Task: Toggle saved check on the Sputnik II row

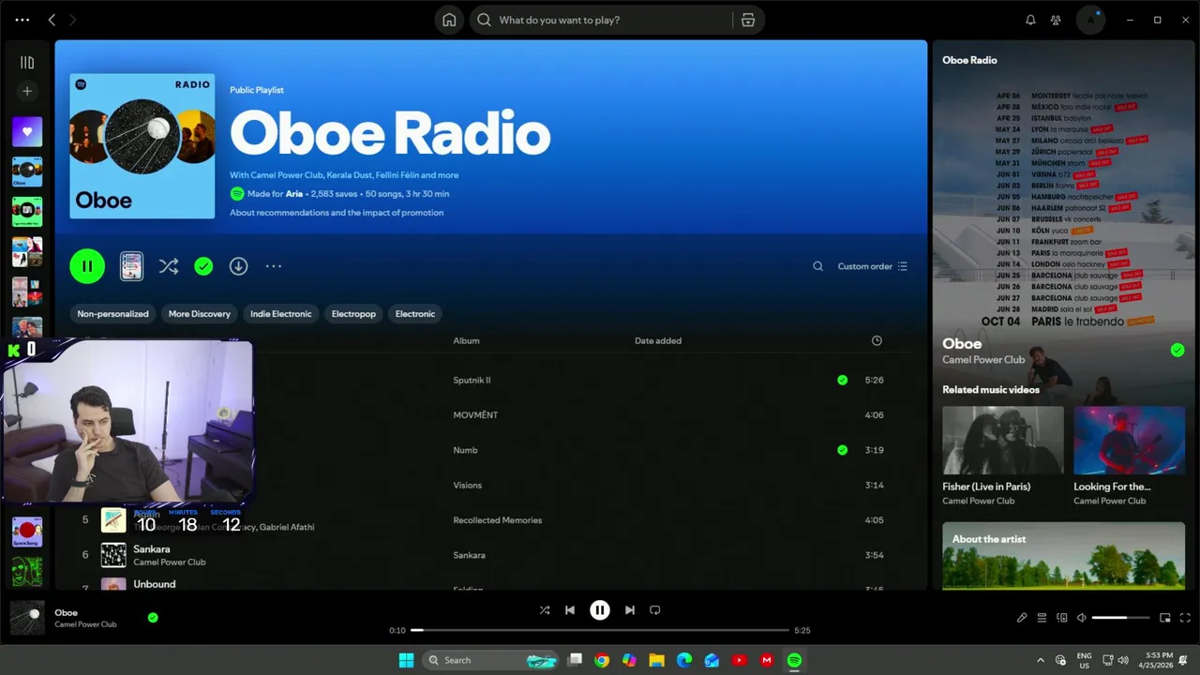Action: 842,380
